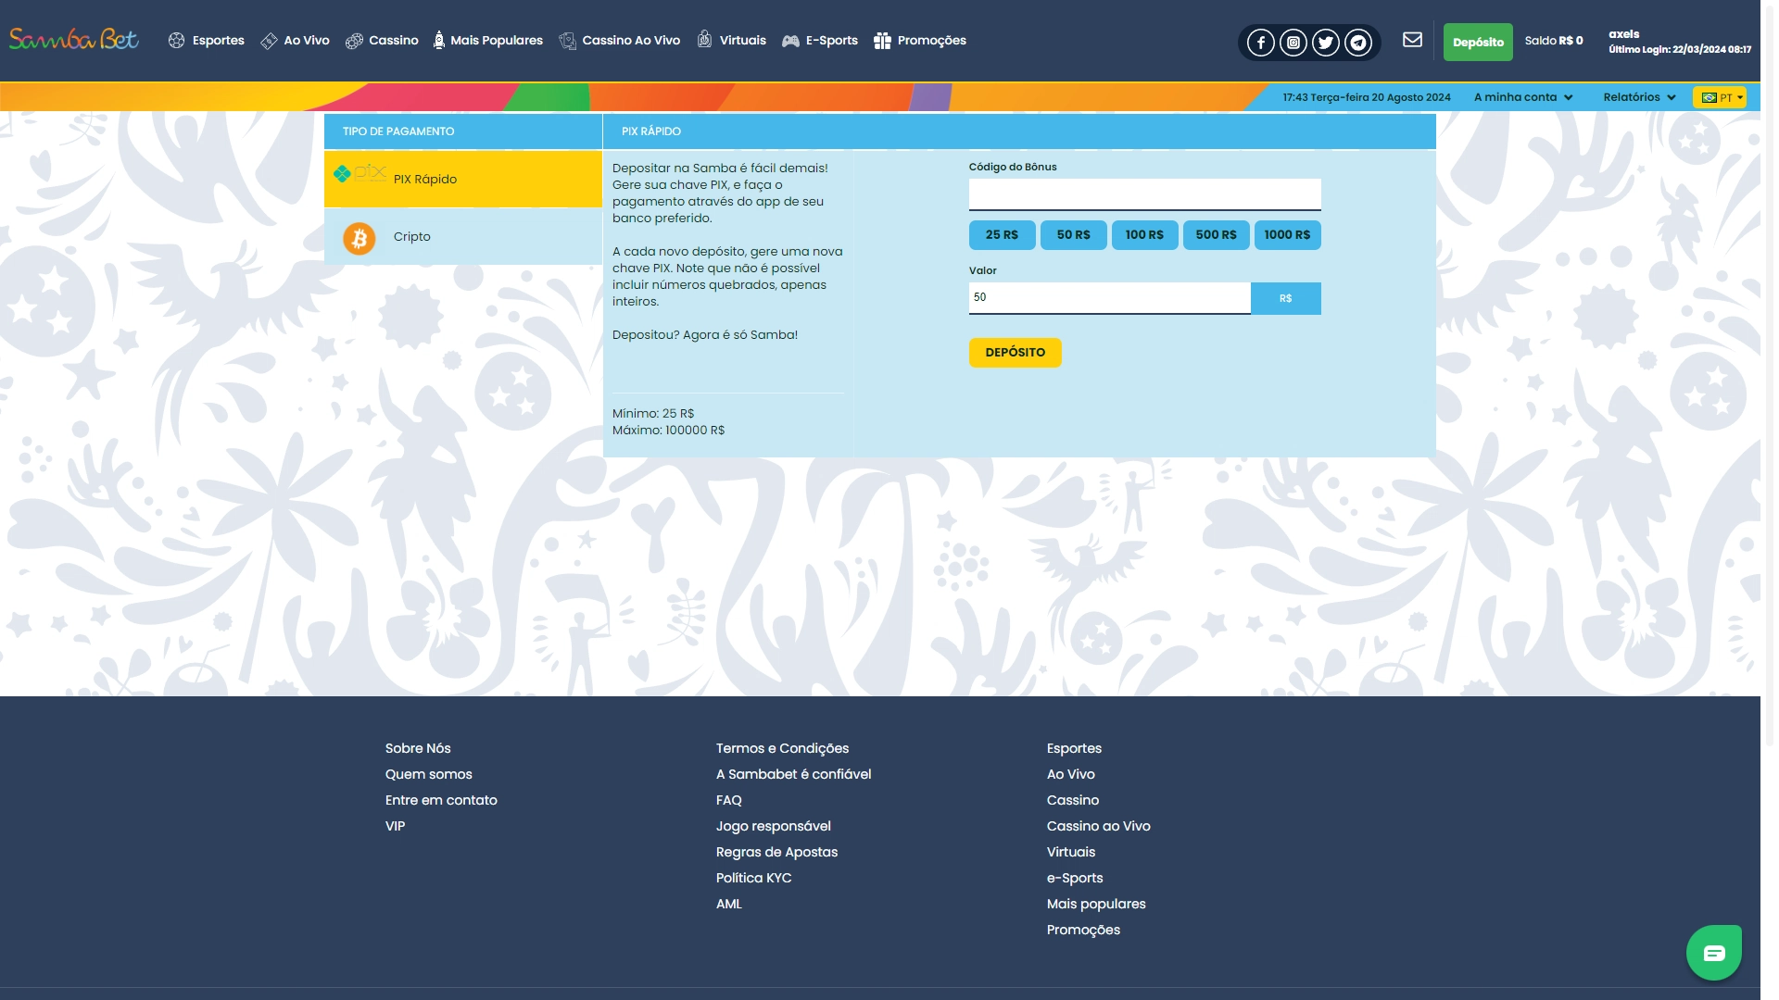Open Cassino in top navigation
The width and height of the screenshot is (1779, 1000).
(x=394, y=41)
